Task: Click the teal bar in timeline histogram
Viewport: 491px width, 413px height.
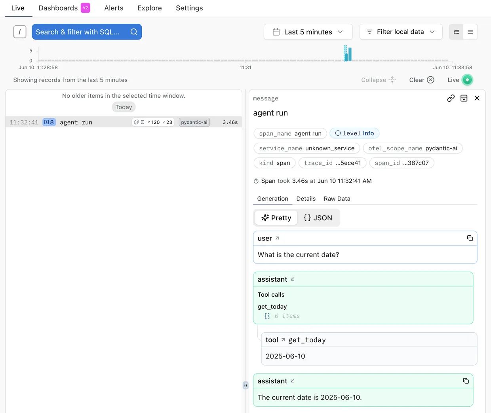Action: coord(348,54)
